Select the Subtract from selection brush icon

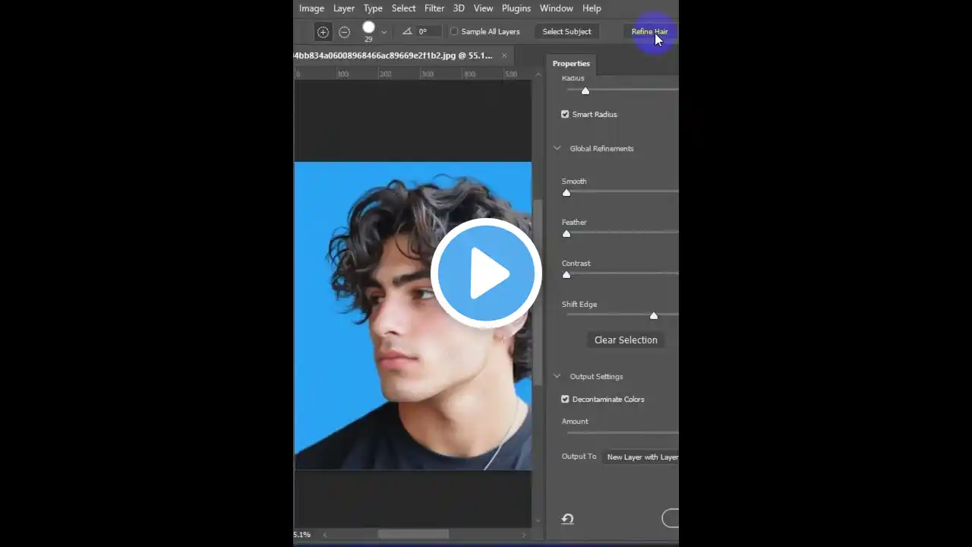[x=344, y=31]
